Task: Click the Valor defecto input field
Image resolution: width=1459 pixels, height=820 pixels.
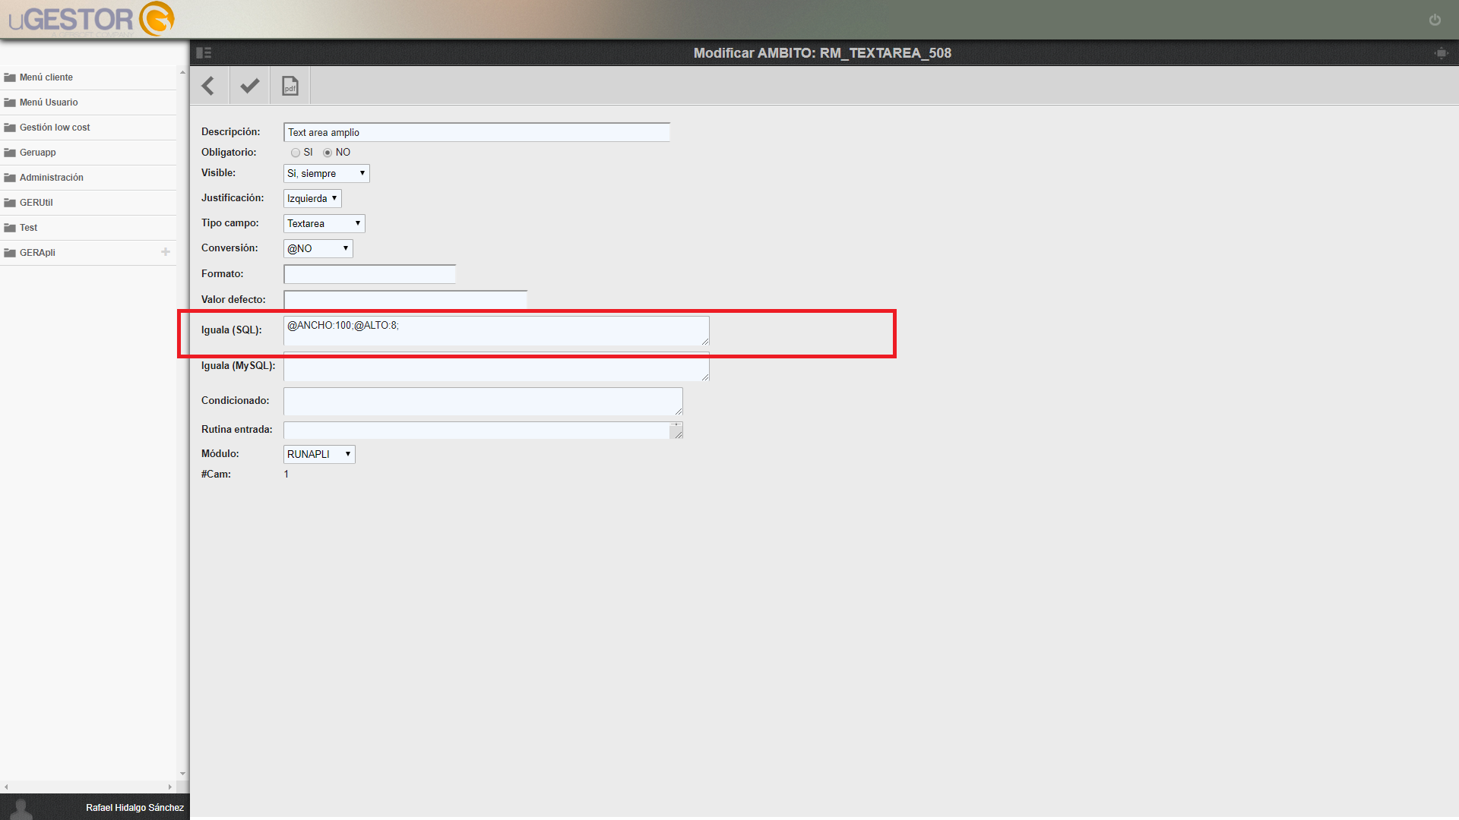Action: point(405,299)
